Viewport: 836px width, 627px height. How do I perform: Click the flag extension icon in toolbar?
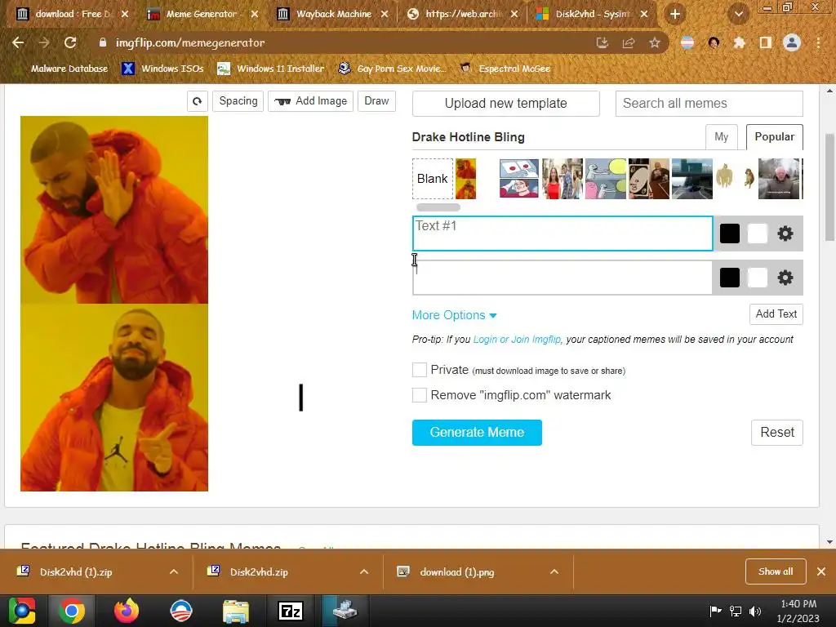pos(687,42)
